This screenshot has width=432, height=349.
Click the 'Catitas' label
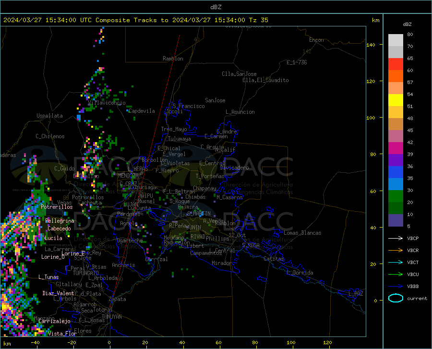coord(274,259)
